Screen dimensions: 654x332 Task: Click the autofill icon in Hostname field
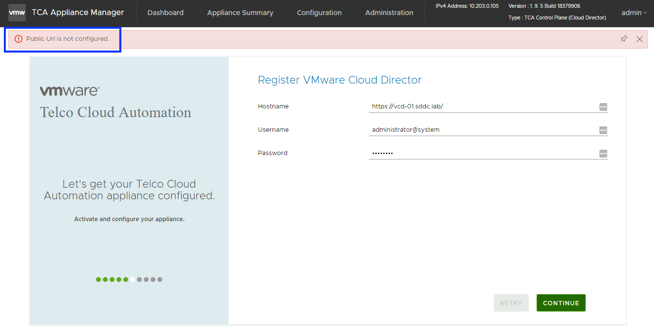603,107
